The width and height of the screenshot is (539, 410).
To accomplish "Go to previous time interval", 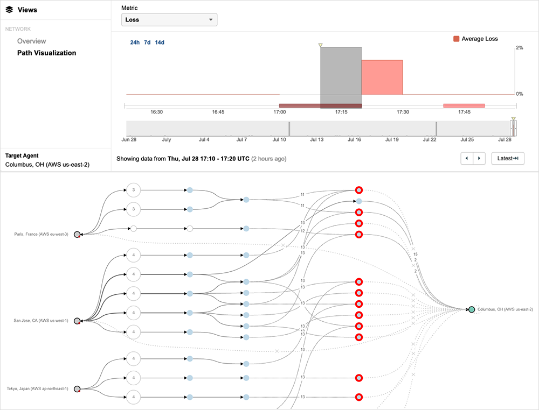I will coord(467,159).
